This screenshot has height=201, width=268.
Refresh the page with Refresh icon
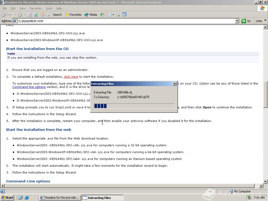point(36,15)
